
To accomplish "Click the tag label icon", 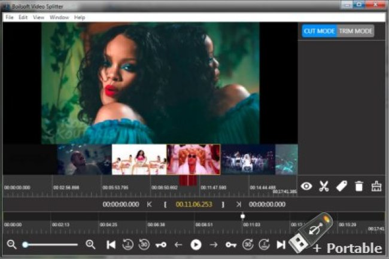I will (x=341, y=186).
